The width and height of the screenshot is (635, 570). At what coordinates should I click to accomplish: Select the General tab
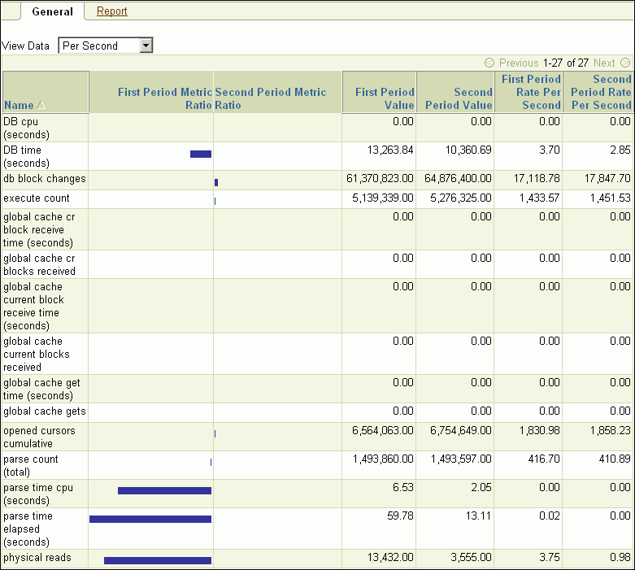[52, 11]
